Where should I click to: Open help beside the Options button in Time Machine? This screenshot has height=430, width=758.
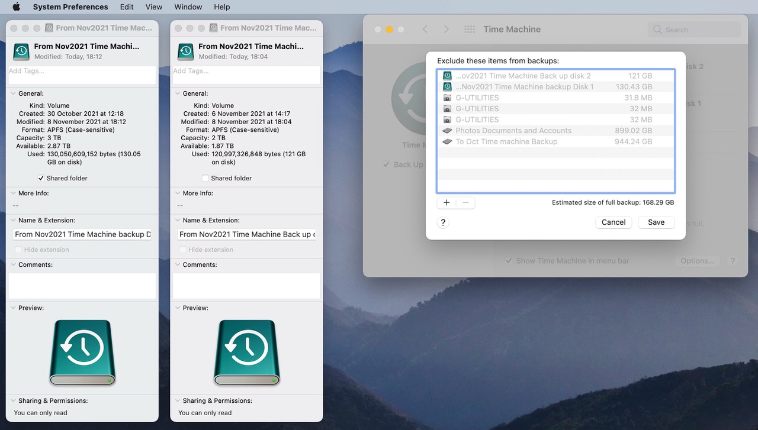[733, 261]
